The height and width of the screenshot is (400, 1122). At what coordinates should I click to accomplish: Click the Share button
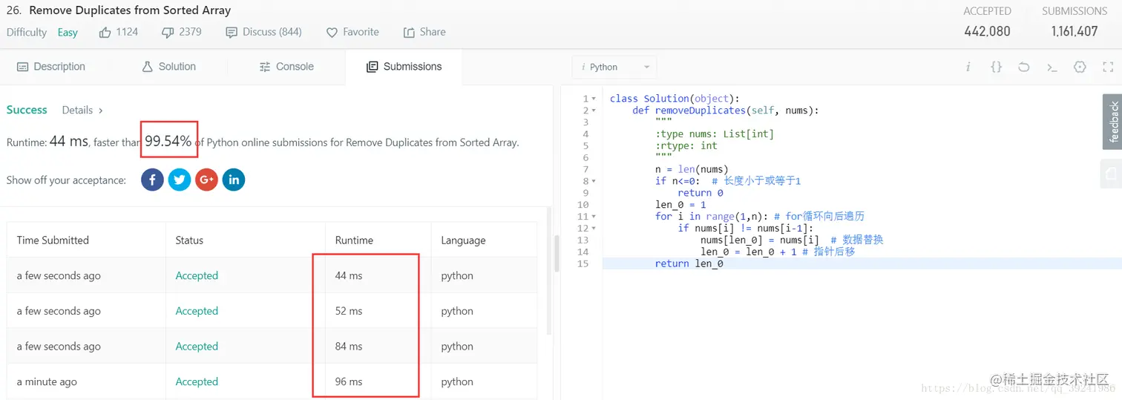(x=424, y=32)
